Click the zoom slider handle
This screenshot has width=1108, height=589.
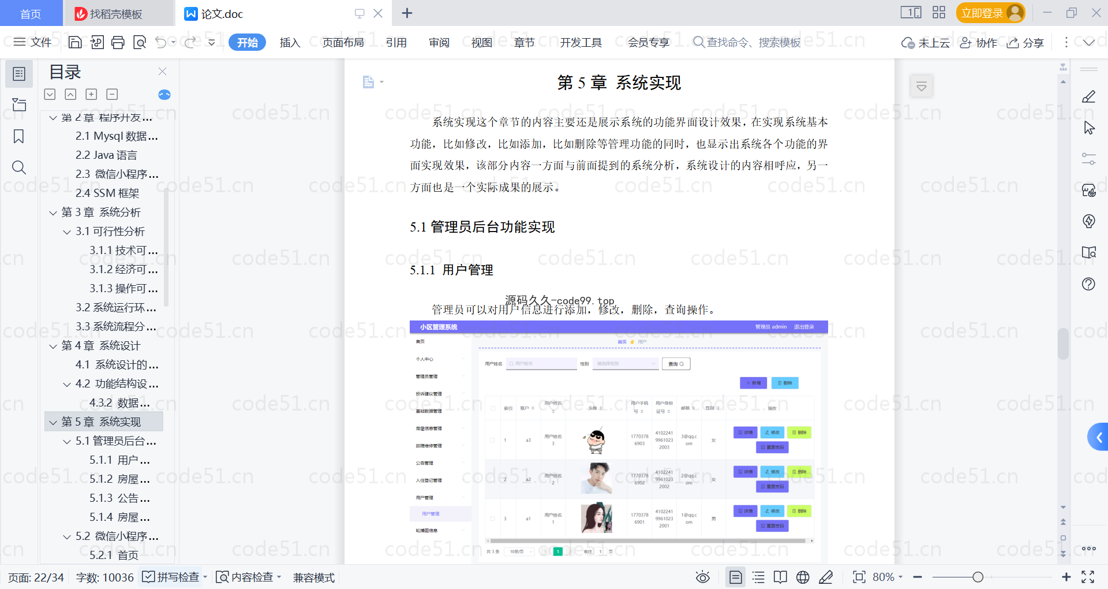coord(978,577)
